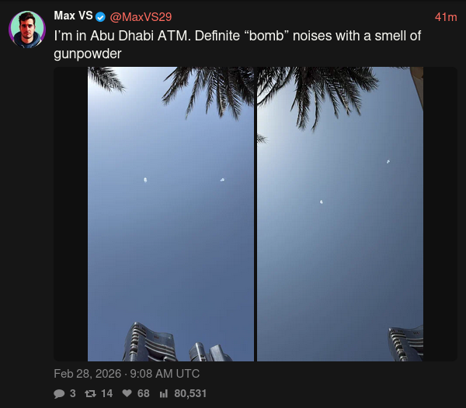
Task: Click the tall building in left photo
Action: (149, 342)
